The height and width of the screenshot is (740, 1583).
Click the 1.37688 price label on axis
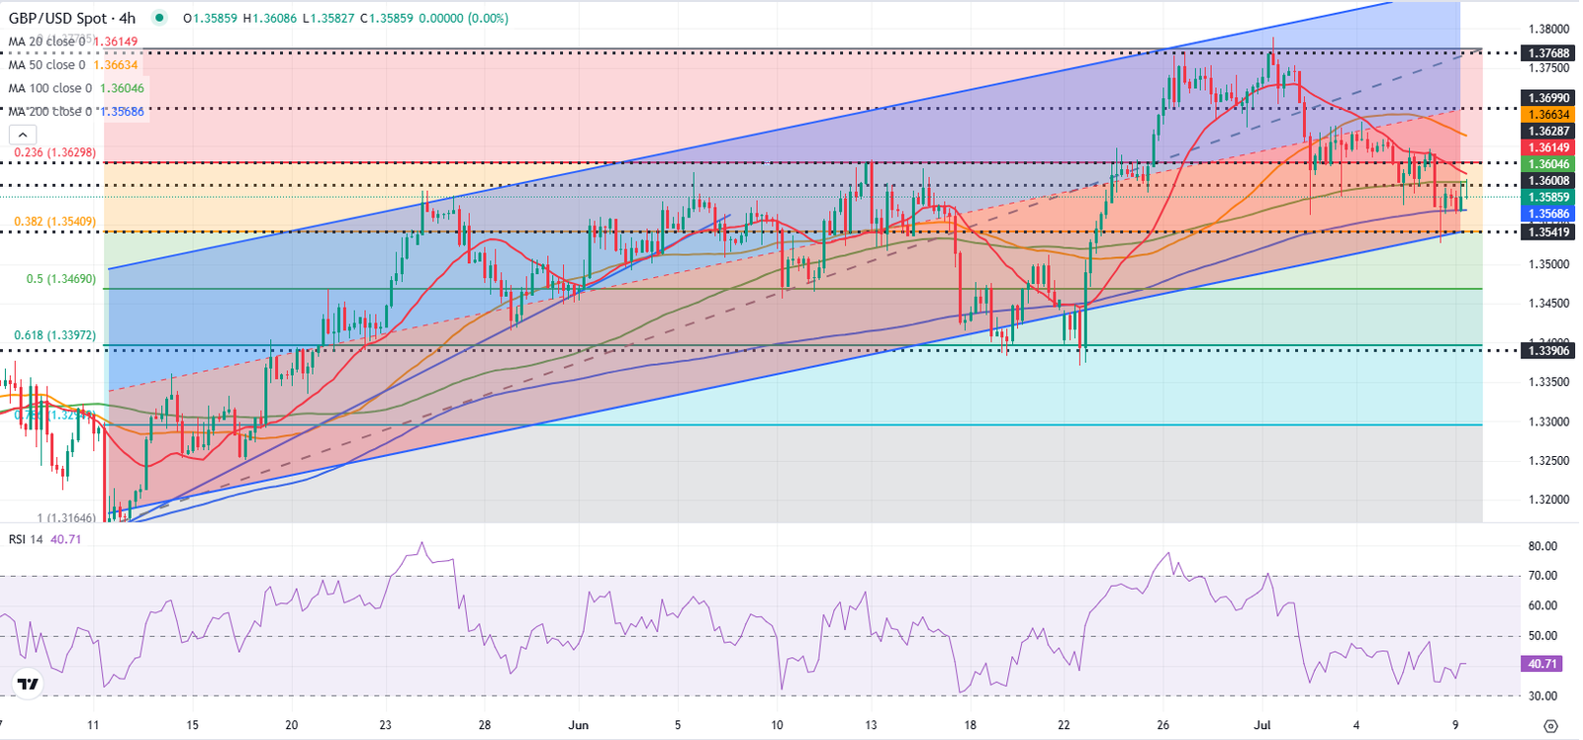tap(1549, 53)
